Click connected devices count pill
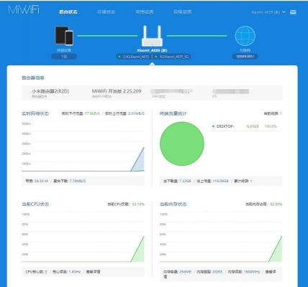The width and height of the screenshot is (308, 287). (x=64, y=57)
